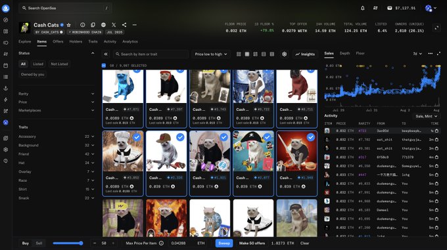Expand the Background trait

(x=56, y=145)
